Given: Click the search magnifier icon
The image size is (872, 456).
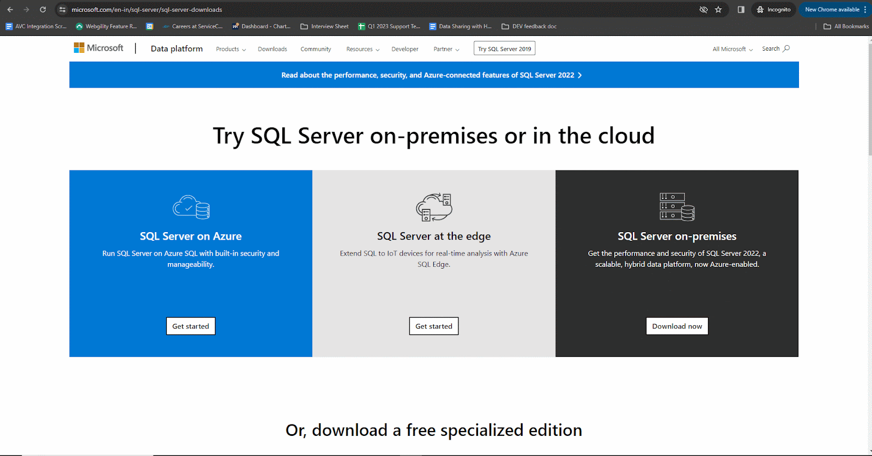Looking at the screenshot, I should (x=786, y=48).
